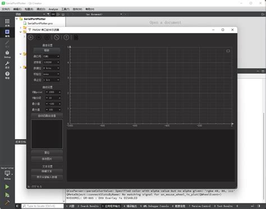Click the connect button above the port dropdown
The image size is (266, 209).
47,50
